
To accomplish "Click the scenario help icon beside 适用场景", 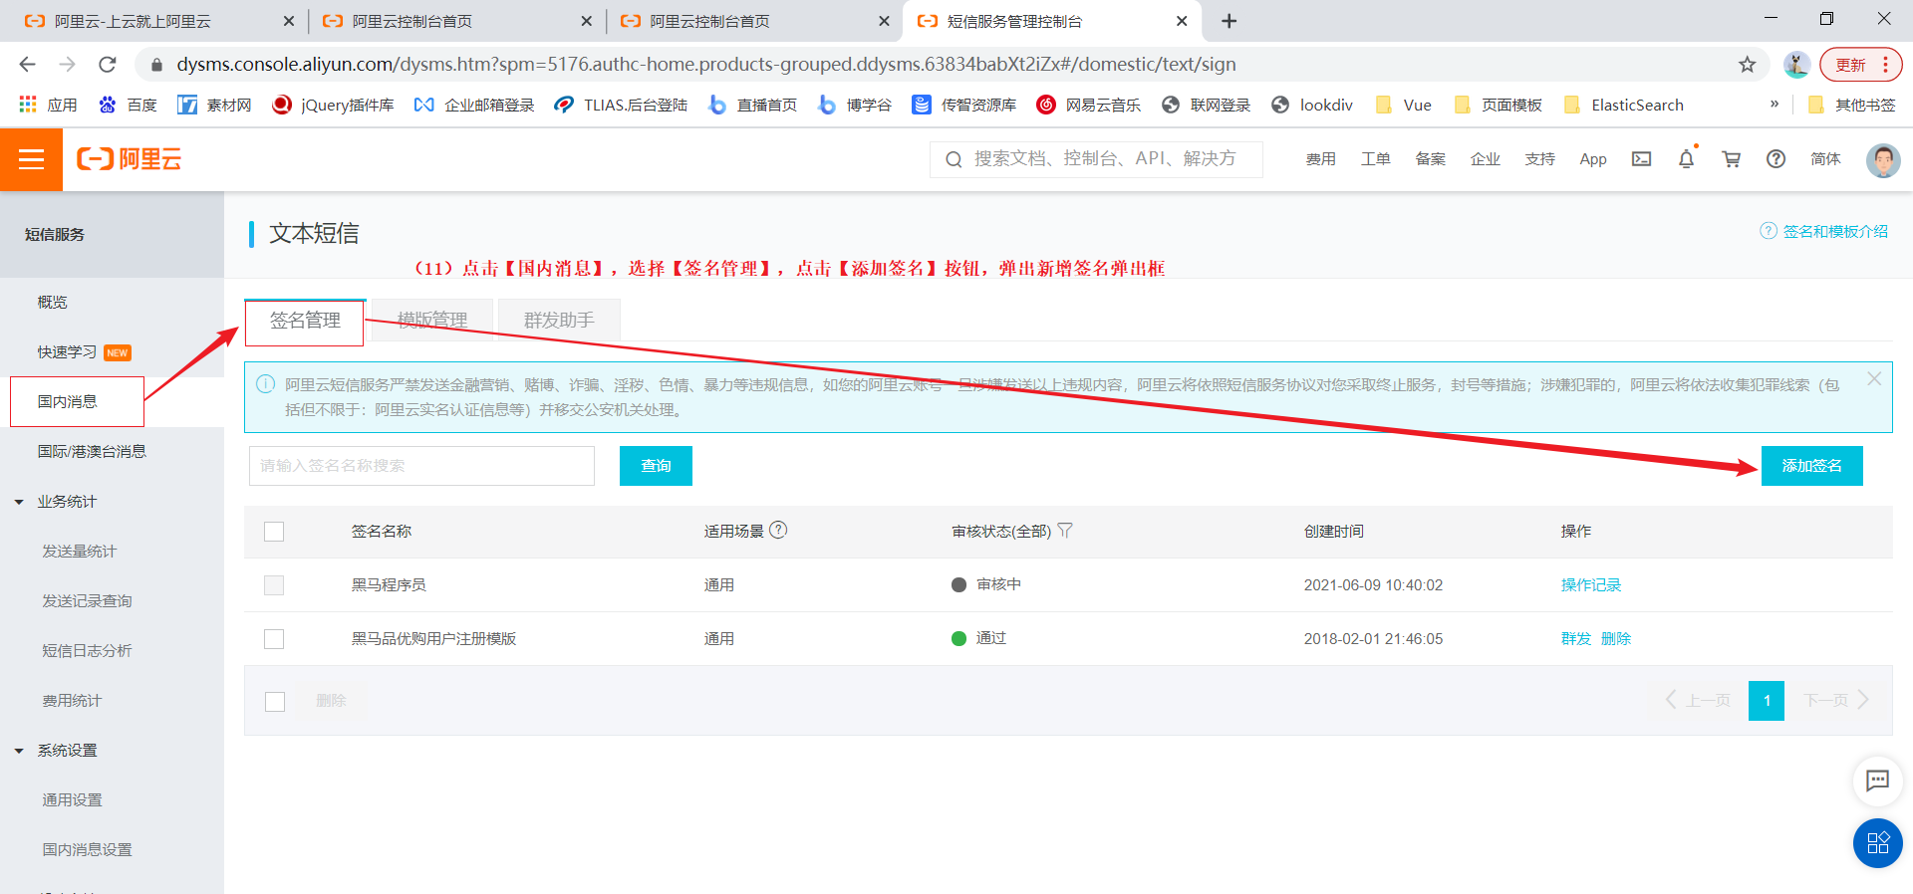I will (x=778, y=531).
